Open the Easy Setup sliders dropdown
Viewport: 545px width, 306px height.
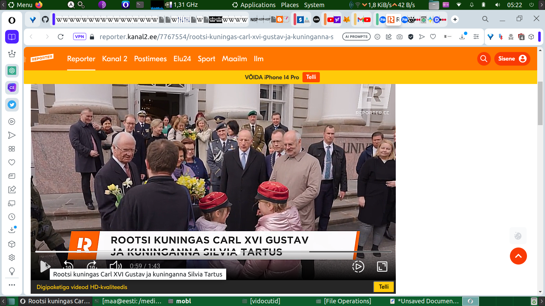point(476,37)
